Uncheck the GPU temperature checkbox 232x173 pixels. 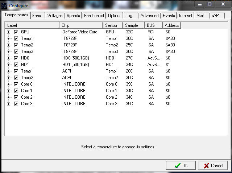click(16, 32)
